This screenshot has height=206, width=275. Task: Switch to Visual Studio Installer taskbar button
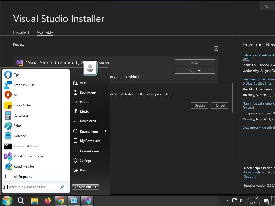(87, 201)
